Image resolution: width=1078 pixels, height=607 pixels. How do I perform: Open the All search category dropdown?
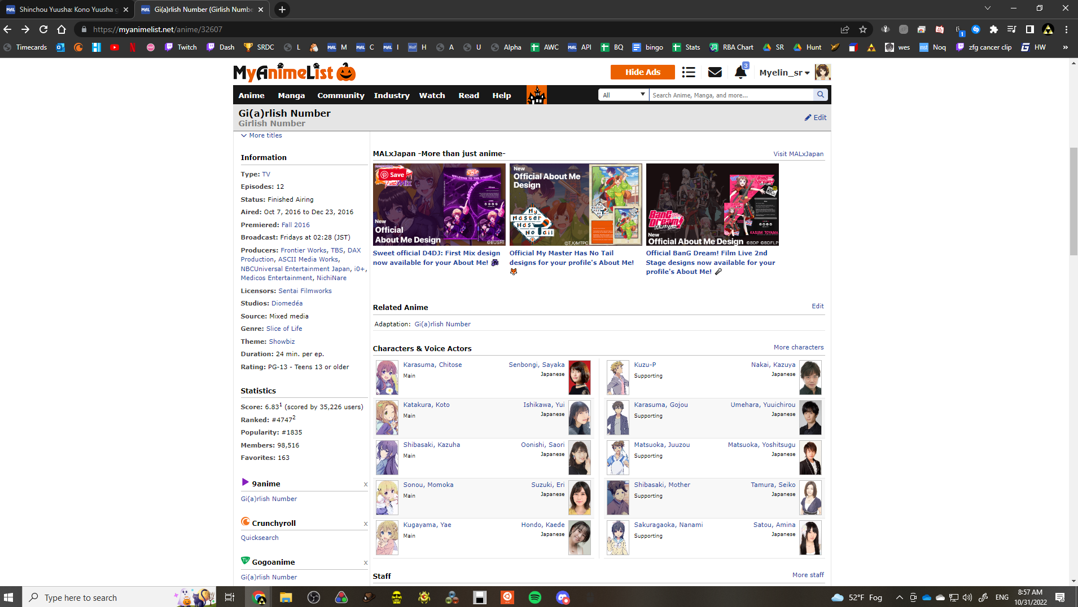[624, 95]
